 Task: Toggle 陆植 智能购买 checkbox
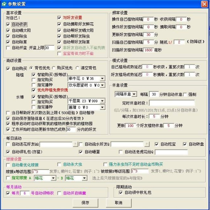pyautogui.click(x=33, y=75)
